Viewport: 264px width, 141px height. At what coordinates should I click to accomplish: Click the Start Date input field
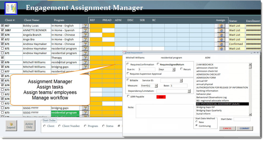coord(242,119)
